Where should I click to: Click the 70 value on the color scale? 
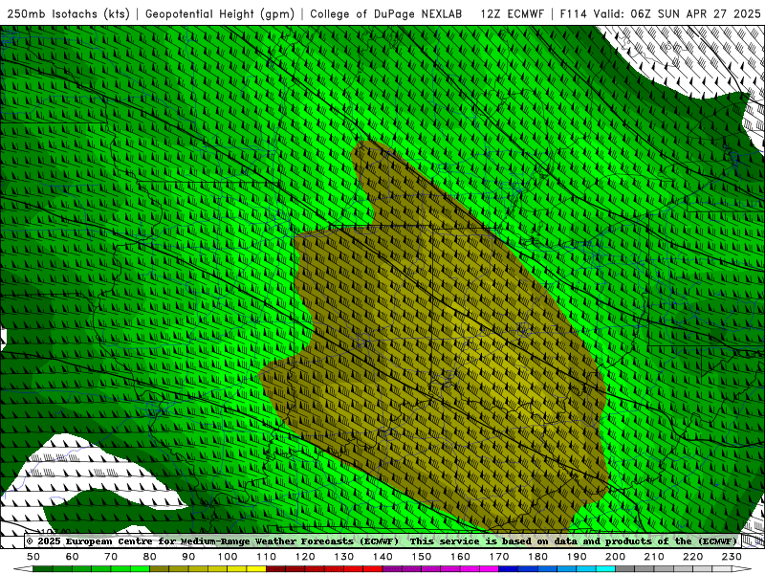point(111,557)
